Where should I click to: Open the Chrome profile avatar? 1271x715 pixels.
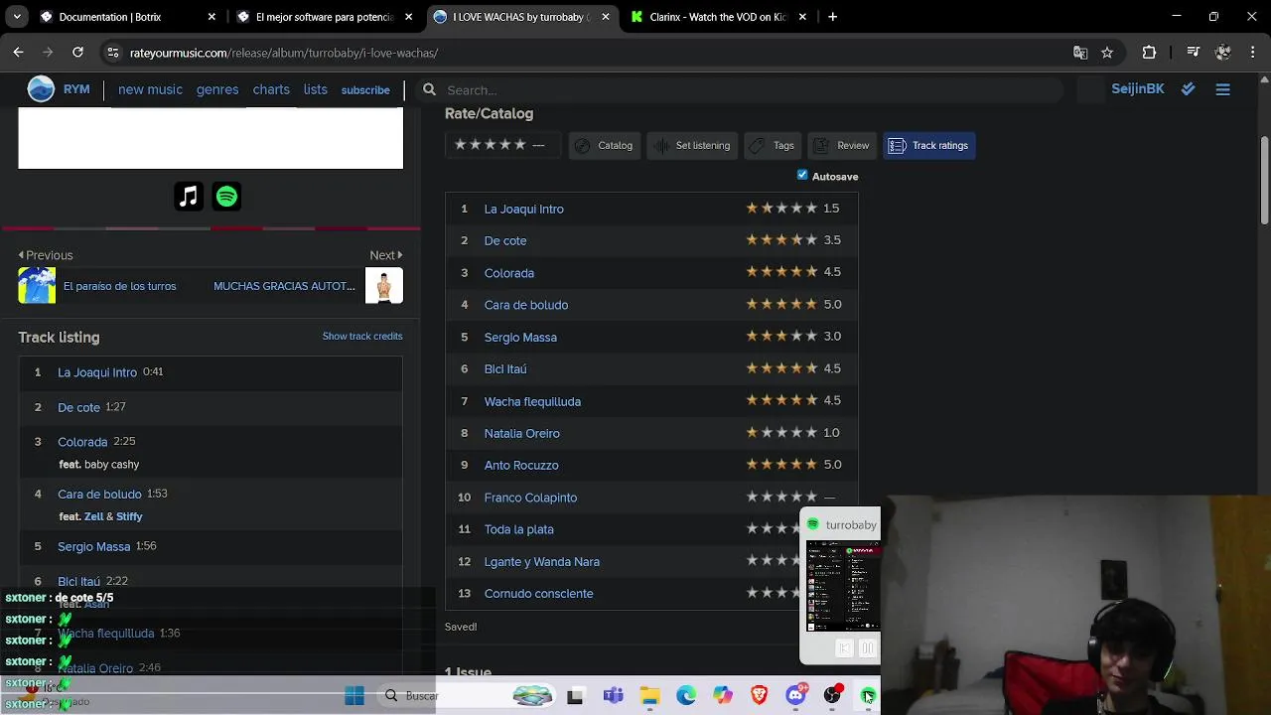1223,53
